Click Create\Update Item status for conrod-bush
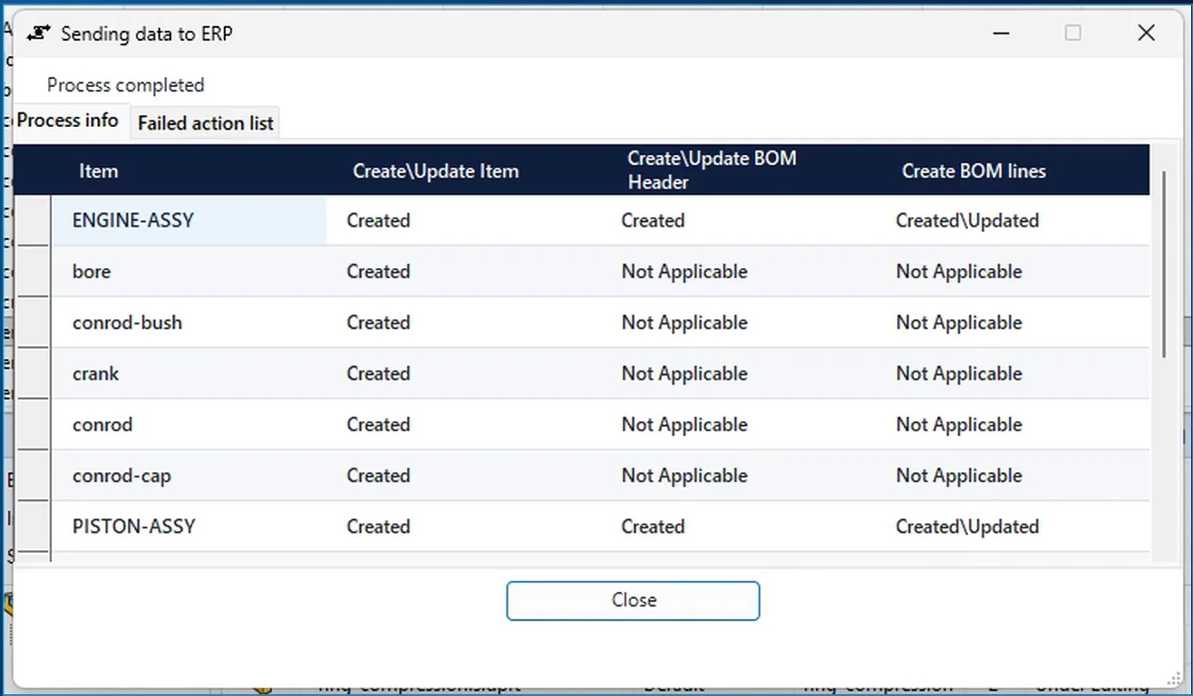The height and width of the screenshot is (696, 1193). coord(378,322)
